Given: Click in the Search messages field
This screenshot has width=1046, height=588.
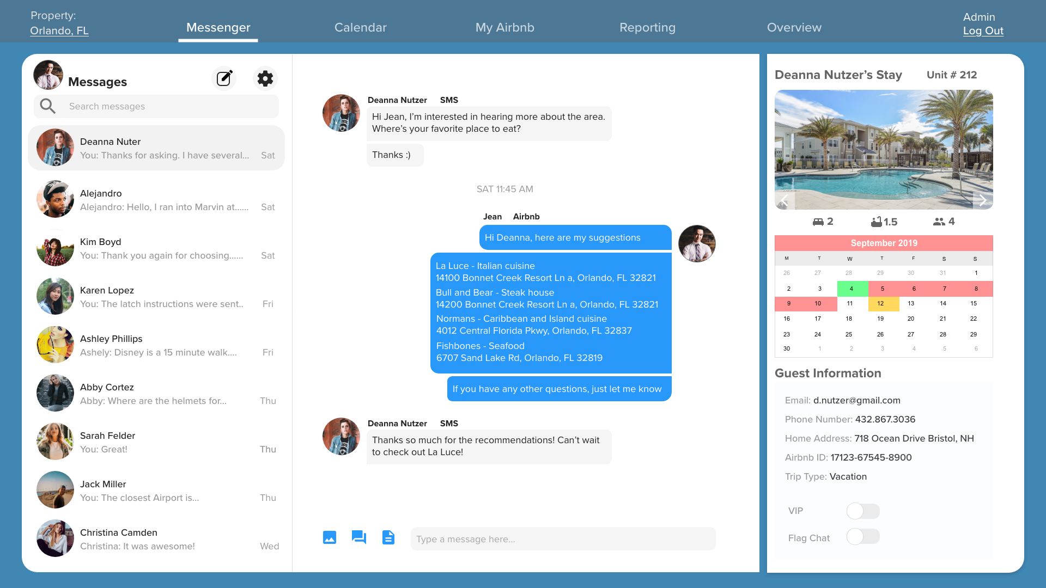Looking at the screenshot, I should point(156,106).
